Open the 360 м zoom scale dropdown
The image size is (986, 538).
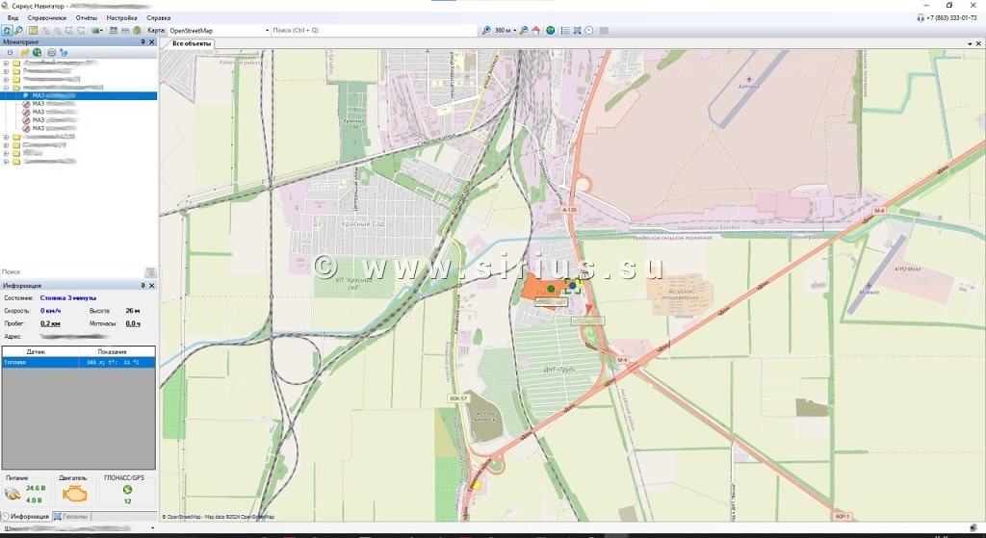click(x=515, y=31)
